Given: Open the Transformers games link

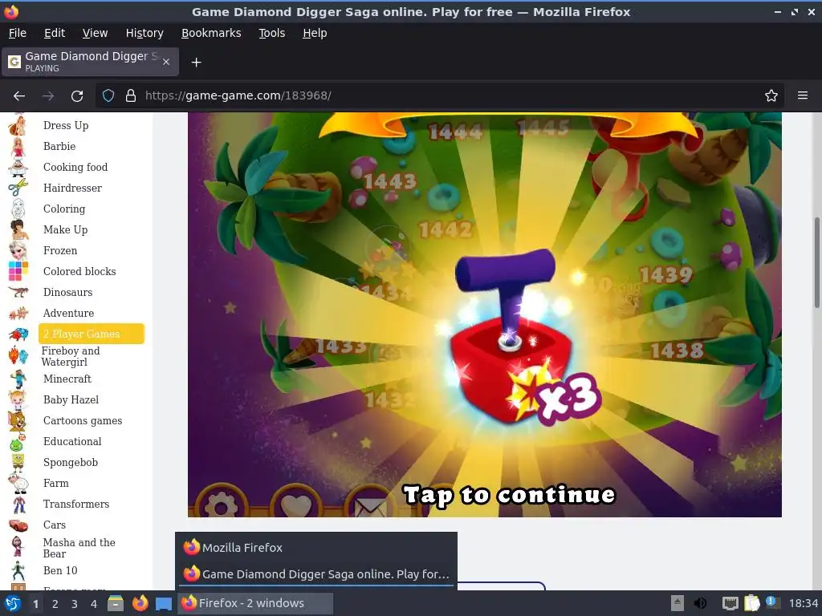Looking at the screenshot, I should (76, 505).
